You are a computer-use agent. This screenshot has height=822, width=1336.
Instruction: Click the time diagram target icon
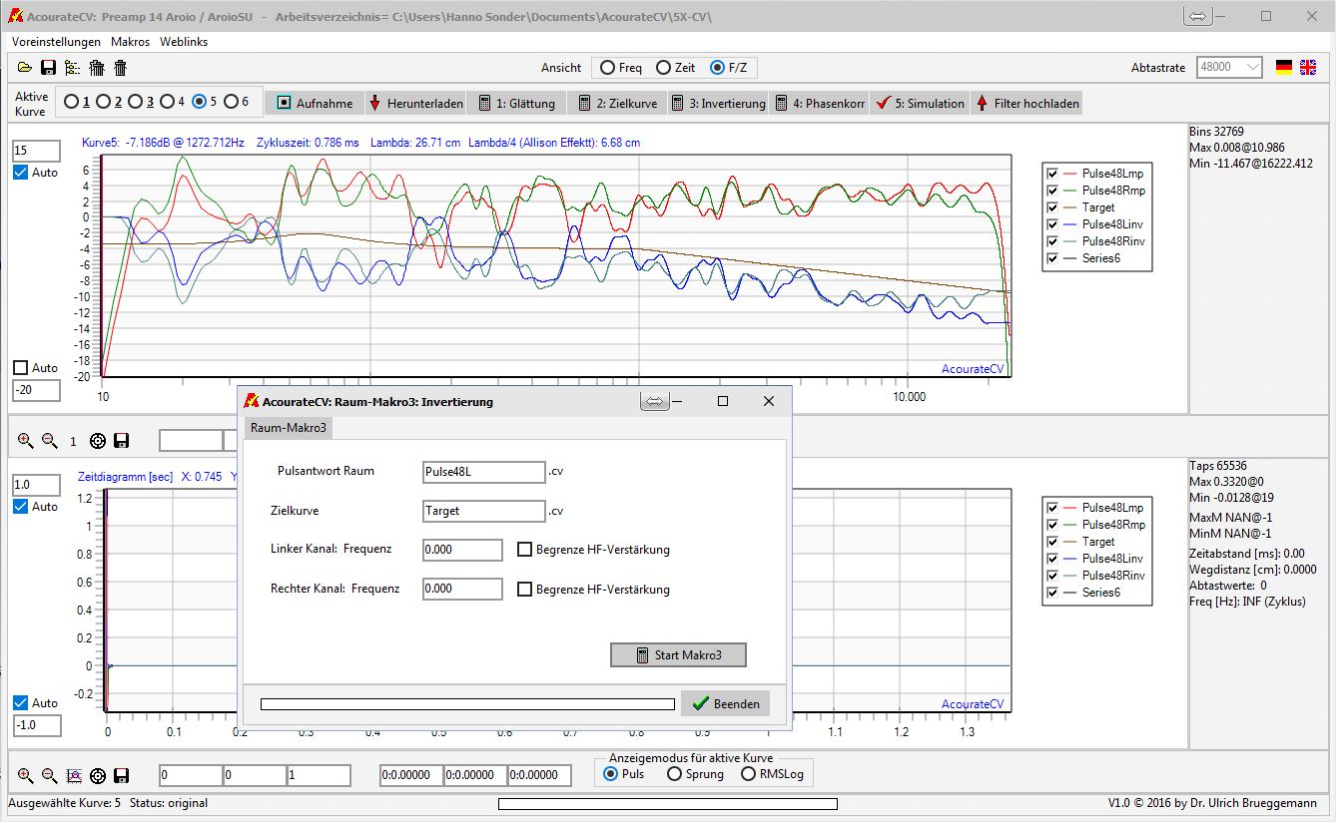pos(98,775)
